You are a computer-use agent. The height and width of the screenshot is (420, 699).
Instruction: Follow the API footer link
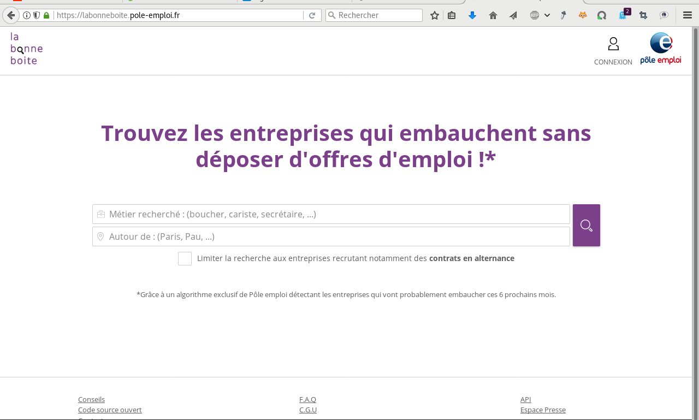525,399
